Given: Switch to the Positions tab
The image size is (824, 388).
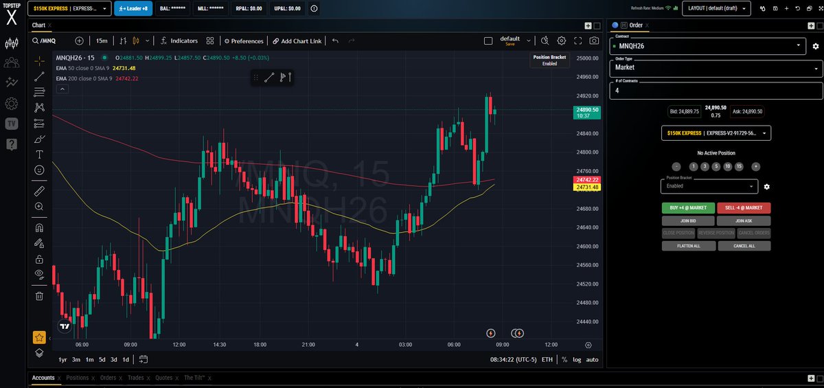Looking at the screenshot, I should pyautogui.click(x=77, y=378).
